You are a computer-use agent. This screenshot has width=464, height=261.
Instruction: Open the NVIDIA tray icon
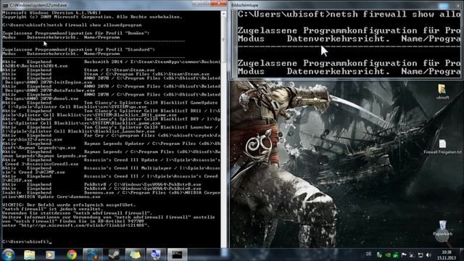click(x=388, y=254)
